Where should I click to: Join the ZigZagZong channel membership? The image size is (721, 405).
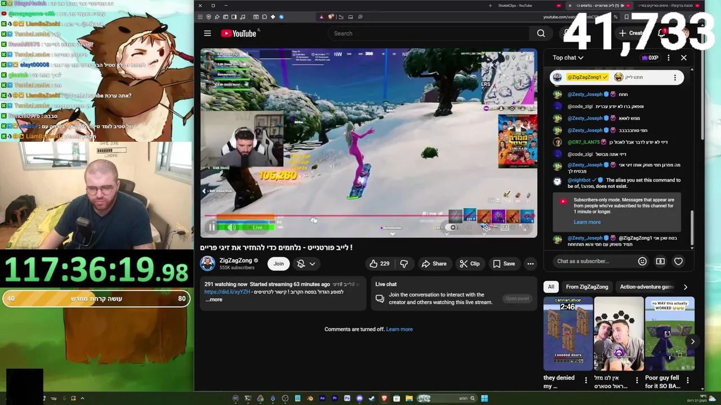coord(278,263)
